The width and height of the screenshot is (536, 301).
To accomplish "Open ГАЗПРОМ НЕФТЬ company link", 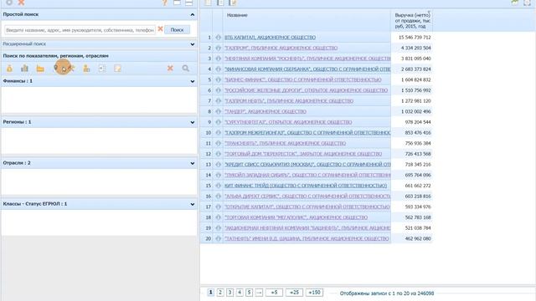I will [x=289, y=100].
